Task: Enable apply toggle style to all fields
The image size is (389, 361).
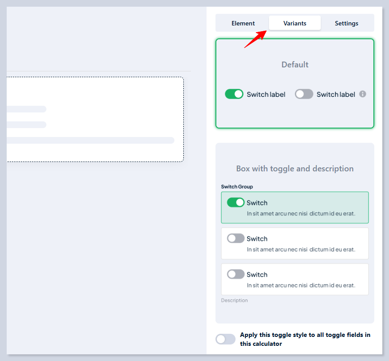Action: point(225,339)
